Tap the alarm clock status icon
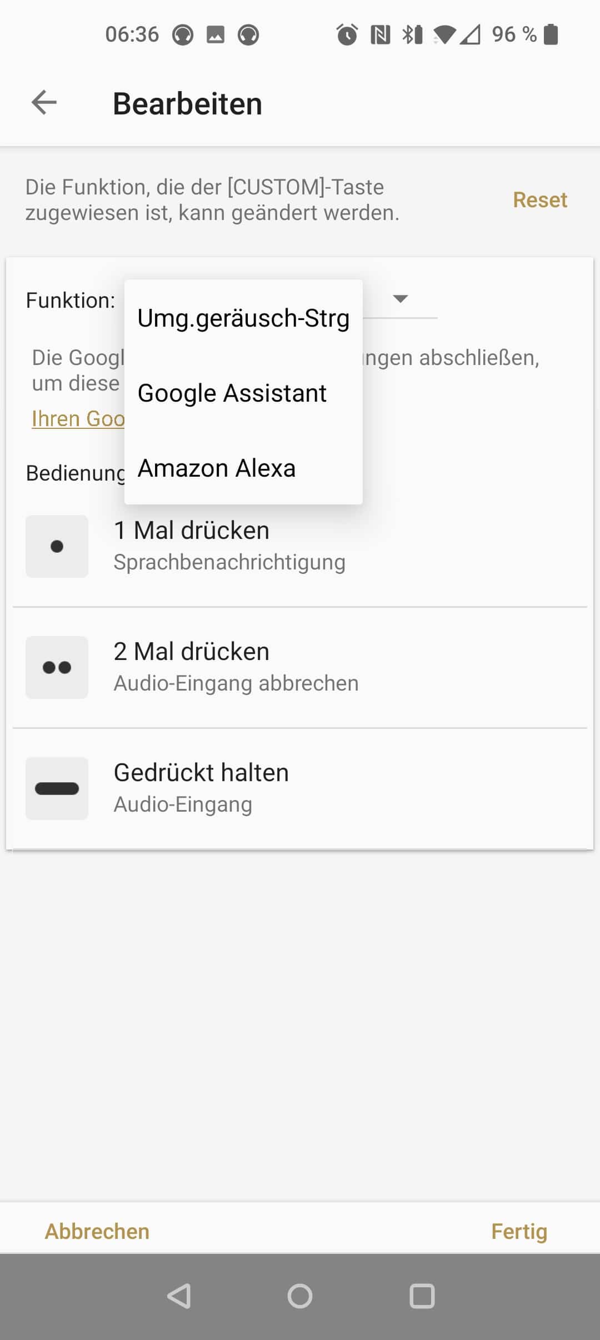This screenshot has height=1340, width=600. pos(347,34)
